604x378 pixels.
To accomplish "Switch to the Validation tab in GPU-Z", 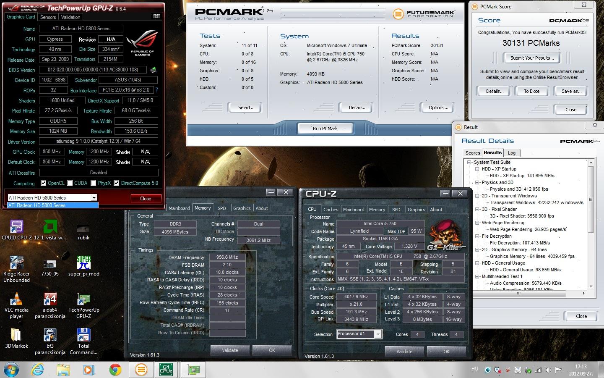I will coord(70,17).
